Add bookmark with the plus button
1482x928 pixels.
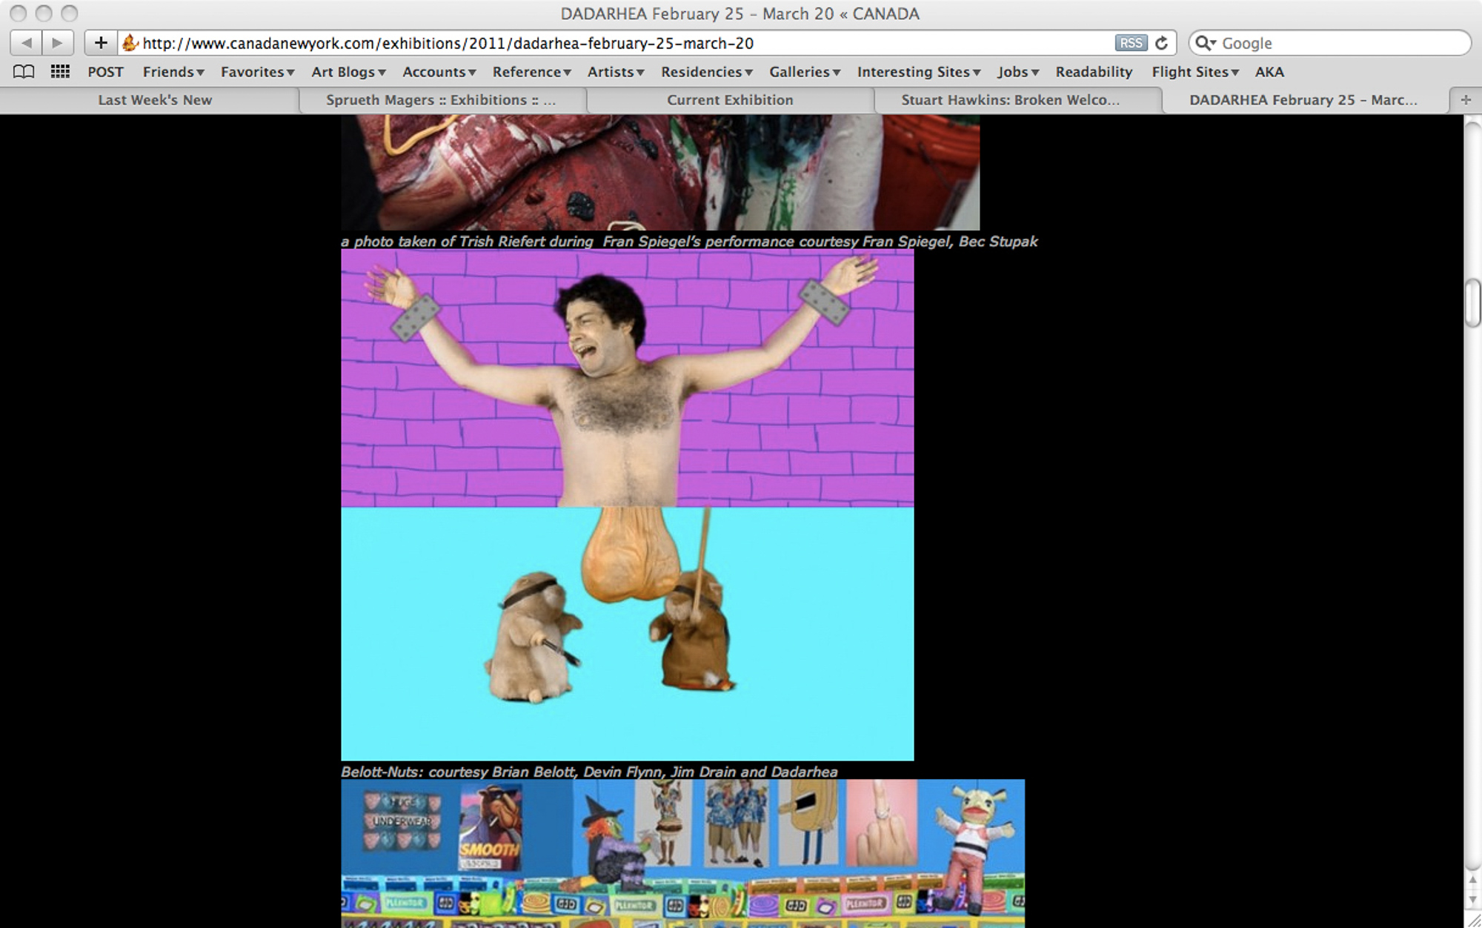click(x=101, y=43)
